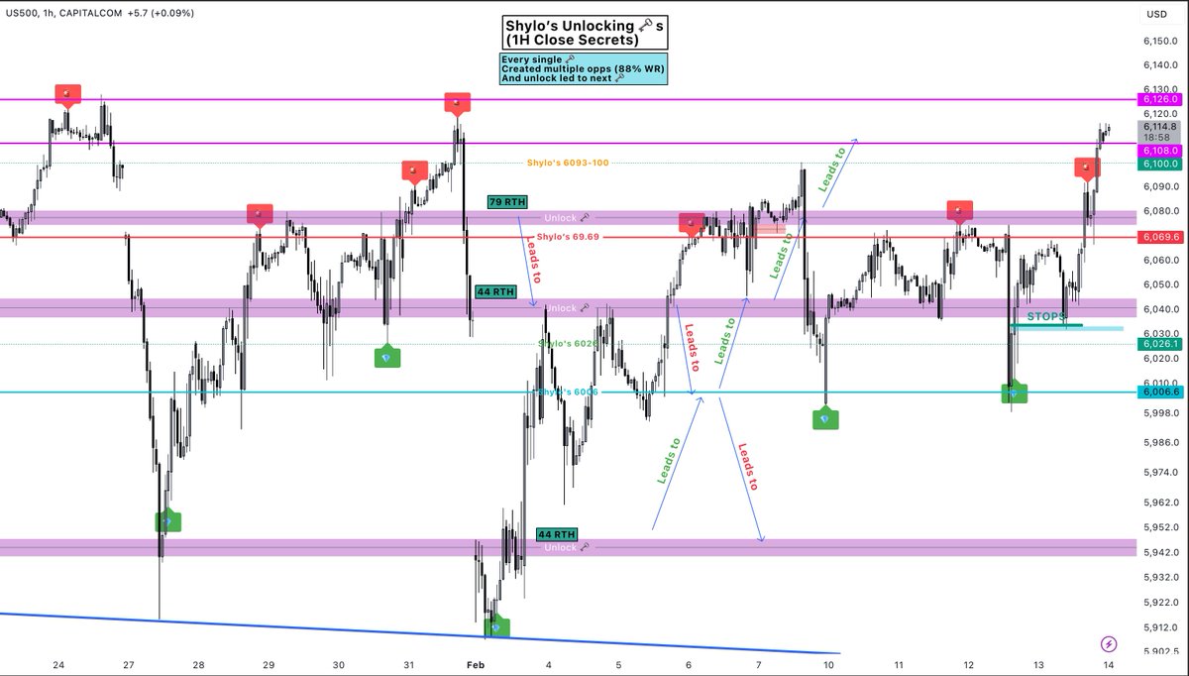Select the red marker above the 29 date peak
The width and height of the screenshot is (1189, 676).
pyautogui.click(x=260, y=215)
